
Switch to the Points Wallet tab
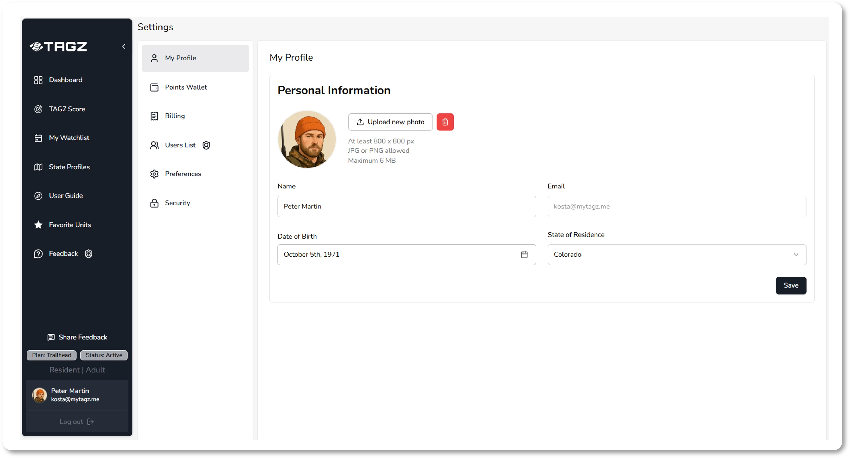click(x=186, y=87)
